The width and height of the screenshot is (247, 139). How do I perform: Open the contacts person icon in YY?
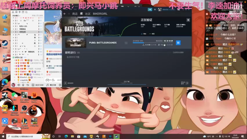pos(13,12)
